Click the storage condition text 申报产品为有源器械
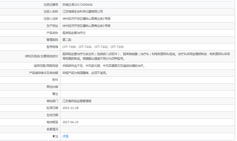The height and width of the screenshot is (141, 237). 85,73
